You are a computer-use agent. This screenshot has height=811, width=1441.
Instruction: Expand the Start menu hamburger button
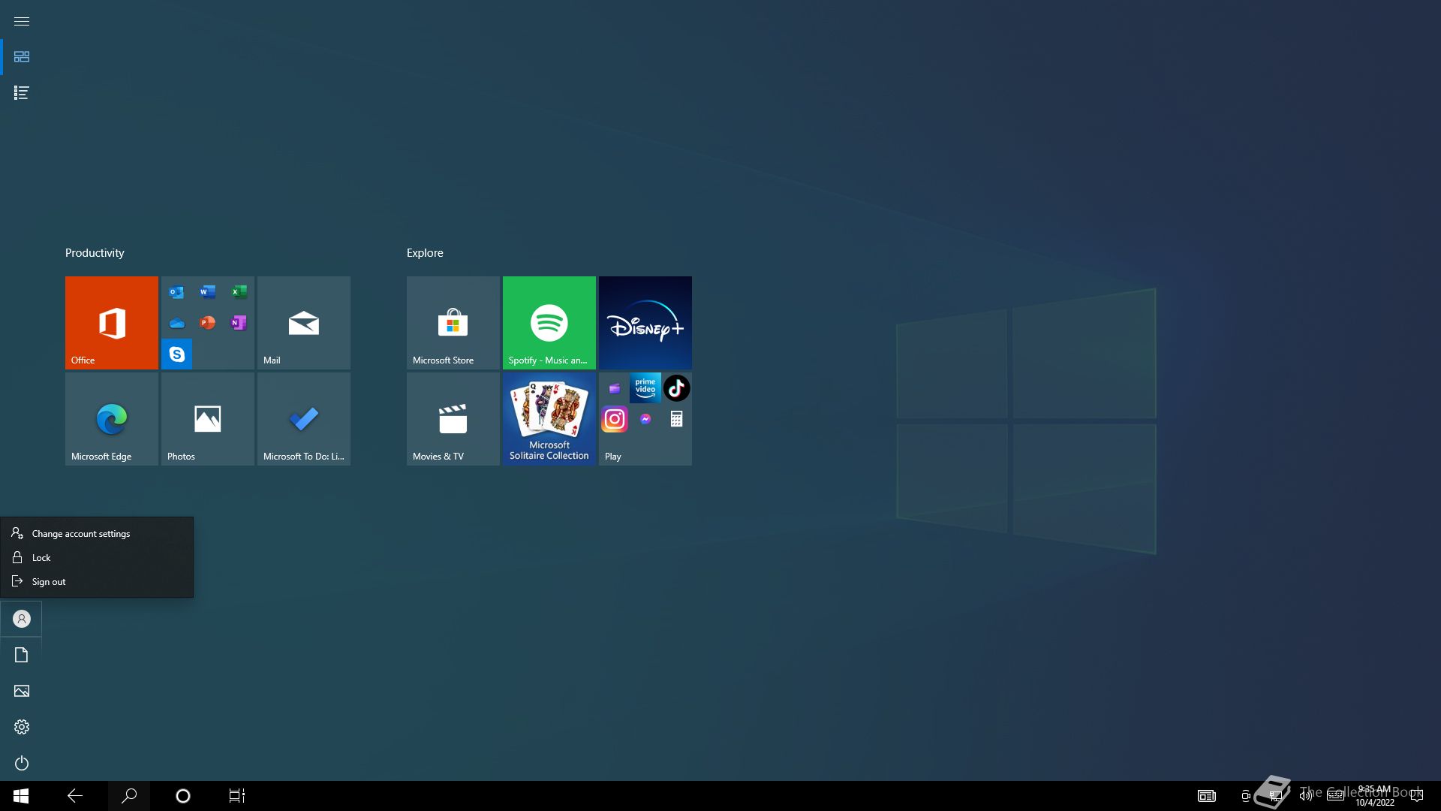coord(22,21)
